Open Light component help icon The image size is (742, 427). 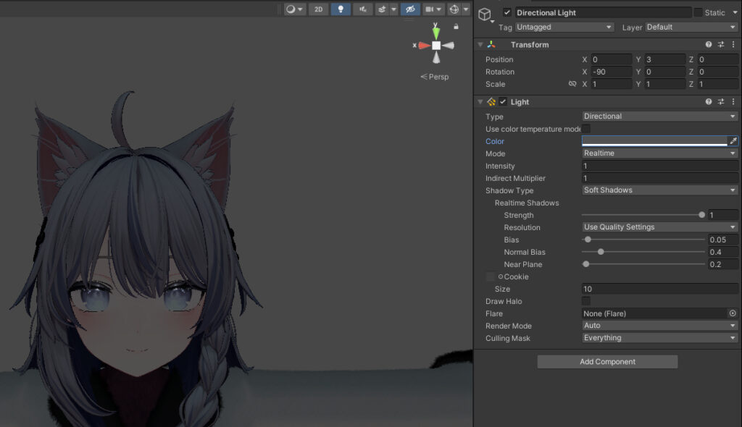[x=709, y=102]
